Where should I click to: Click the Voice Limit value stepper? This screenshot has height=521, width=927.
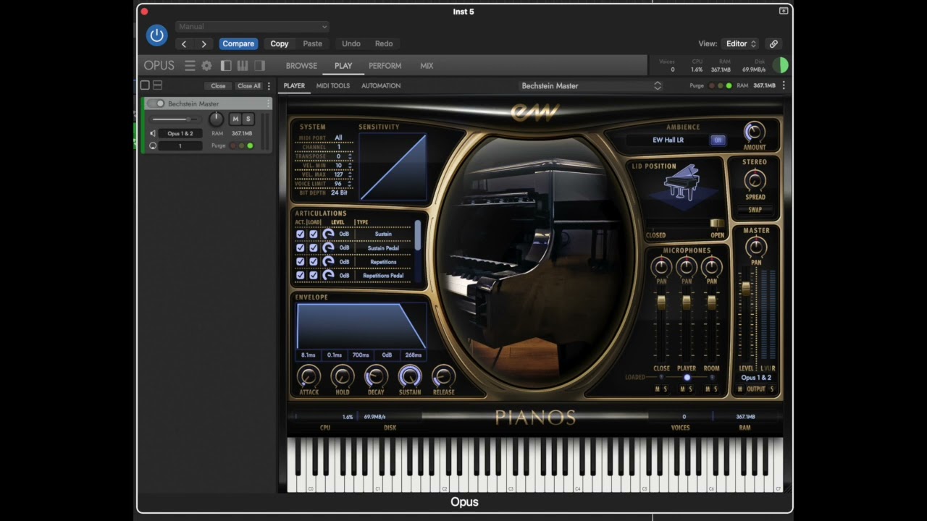350,184
